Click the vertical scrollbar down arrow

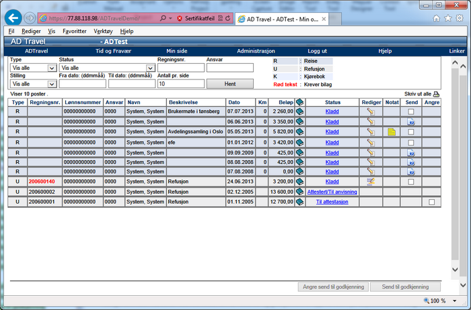coord(456,289)
